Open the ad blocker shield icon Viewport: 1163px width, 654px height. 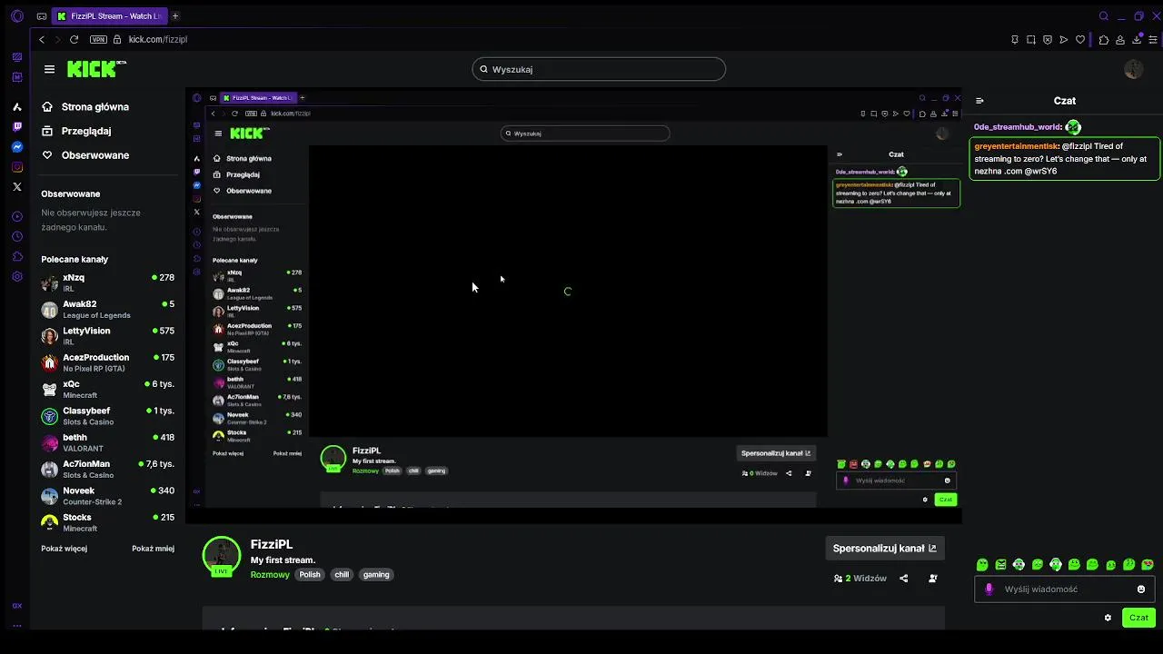pos(1048,39)
